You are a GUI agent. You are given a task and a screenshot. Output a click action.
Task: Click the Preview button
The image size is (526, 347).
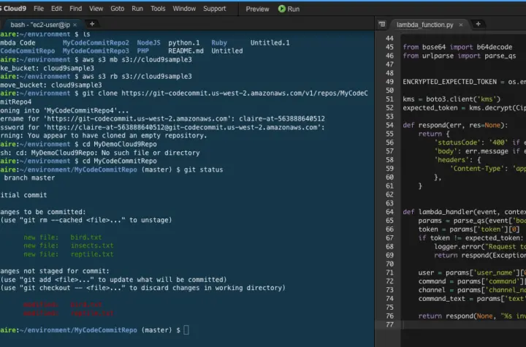257,9
